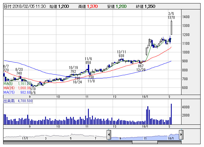The width and height of the screenshot is (204, 147).
Task: Click the 2/5 1370 high price marker
Action: [x=171, y=16]
